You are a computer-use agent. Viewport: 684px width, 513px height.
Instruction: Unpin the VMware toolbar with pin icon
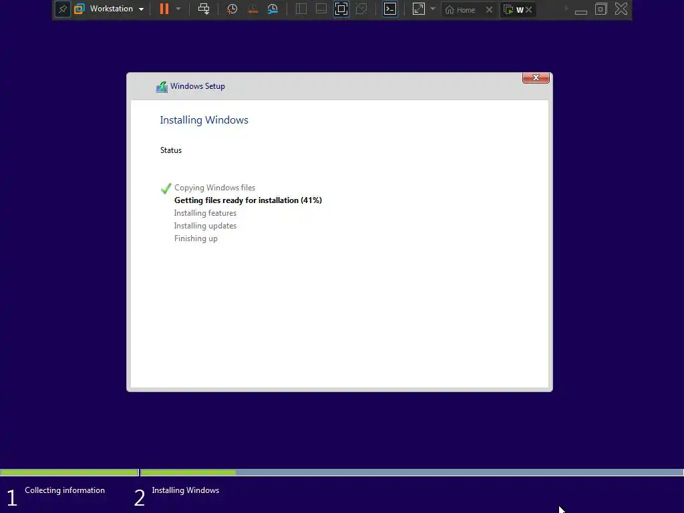tap(62, 9)
